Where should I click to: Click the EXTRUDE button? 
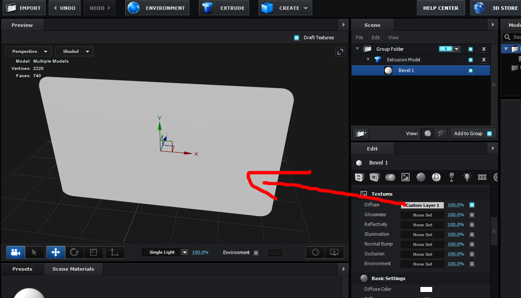click(224, 8)
